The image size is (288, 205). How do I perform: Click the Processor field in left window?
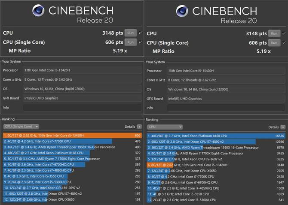tap(82, 70)
